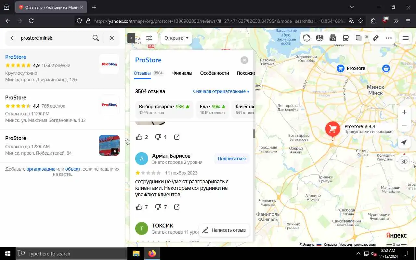Open the Особенности tab
The image size is (416, 260).
[x=214, y=73]
